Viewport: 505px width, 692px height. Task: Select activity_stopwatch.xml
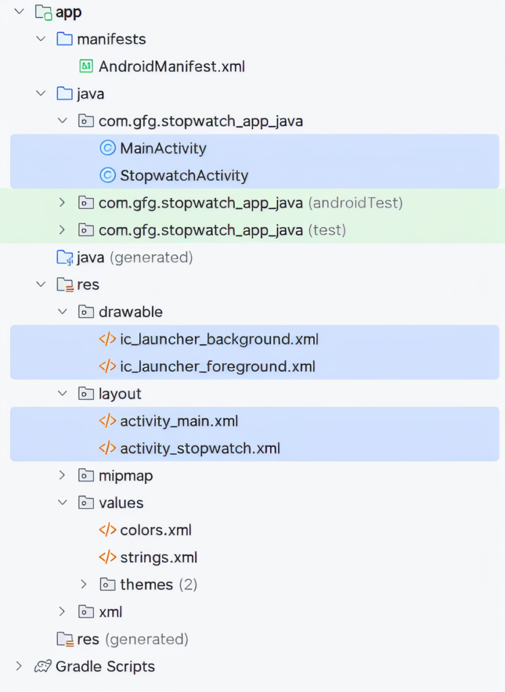(x=200, y=449)
